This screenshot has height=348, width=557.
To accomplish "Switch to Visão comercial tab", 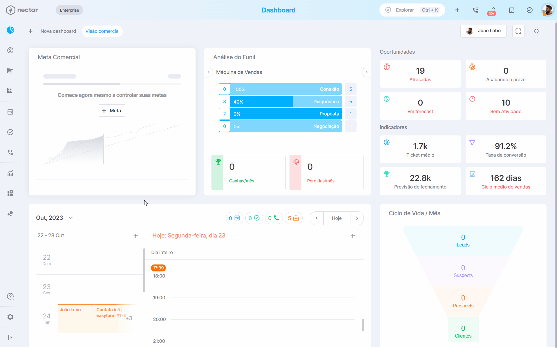I will (x=102, y=31).
